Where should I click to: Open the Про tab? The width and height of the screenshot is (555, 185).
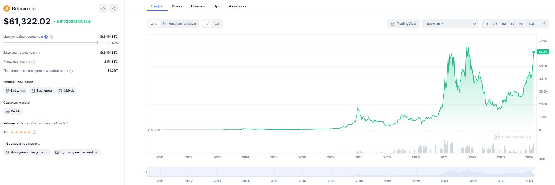(x=217, y=6)
